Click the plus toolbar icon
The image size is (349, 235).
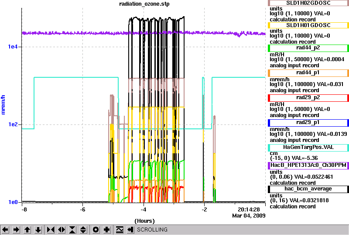107,230
